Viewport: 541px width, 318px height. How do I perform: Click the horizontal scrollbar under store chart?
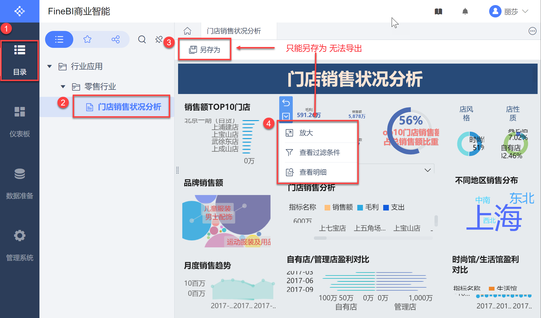(320, 238)
